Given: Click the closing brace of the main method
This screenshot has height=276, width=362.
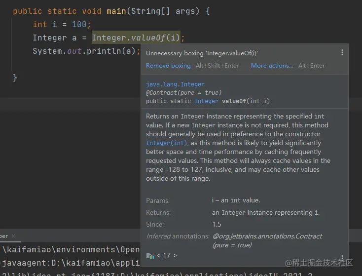Looking at the screenshot, I should point(15,78).
